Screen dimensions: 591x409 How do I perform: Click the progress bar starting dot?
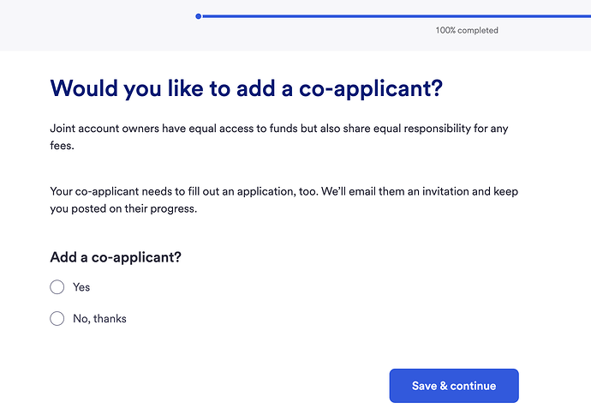tap(199, 15)
